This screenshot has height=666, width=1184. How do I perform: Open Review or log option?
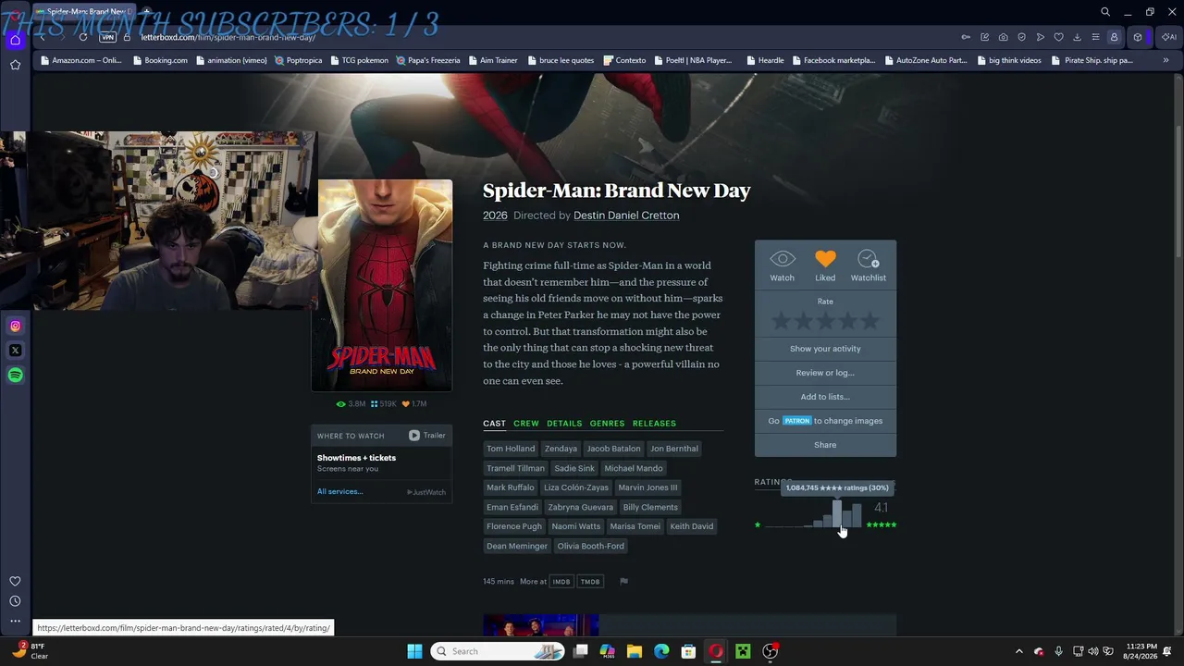[825, 373]
